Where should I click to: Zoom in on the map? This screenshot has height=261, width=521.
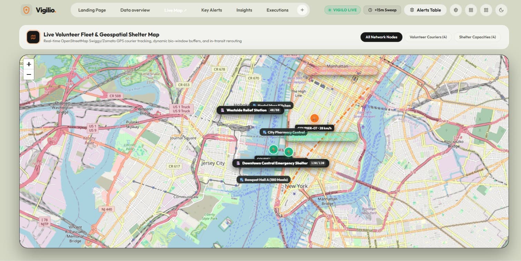[x=29, y=64]
